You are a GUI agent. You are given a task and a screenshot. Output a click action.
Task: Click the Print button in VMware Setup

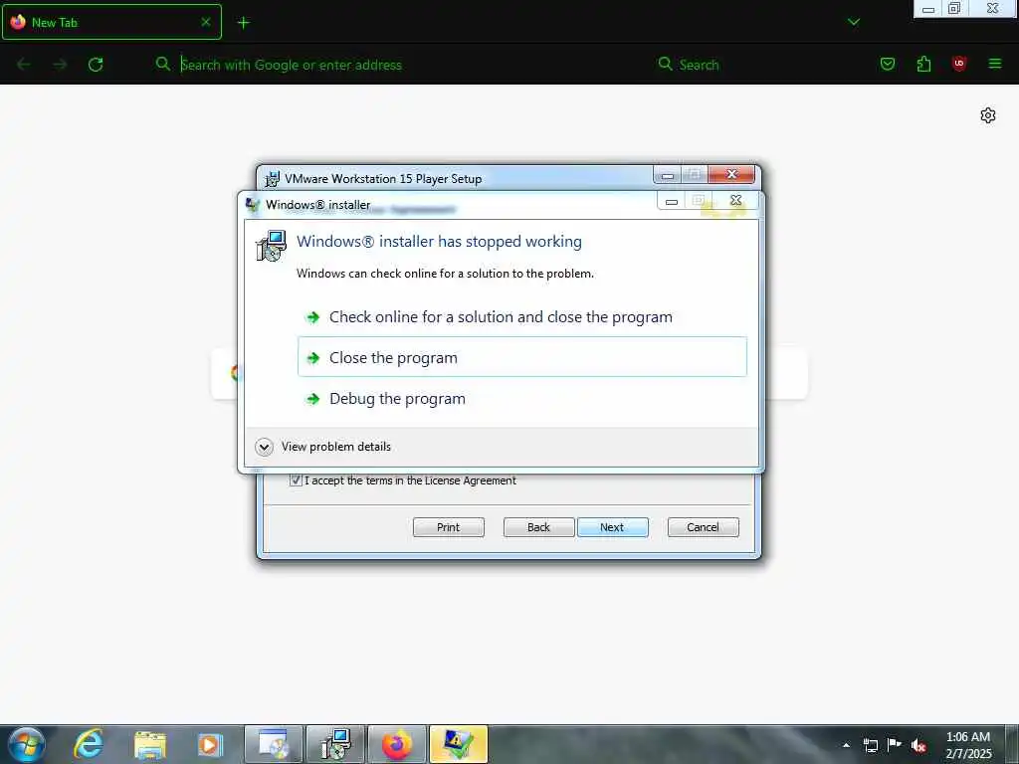coord(449,527)
